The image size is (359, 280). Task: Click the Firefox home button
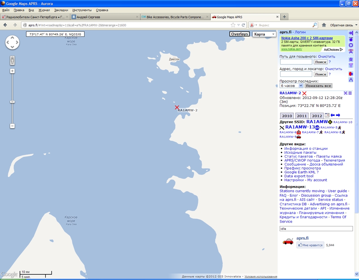(324, 25)
